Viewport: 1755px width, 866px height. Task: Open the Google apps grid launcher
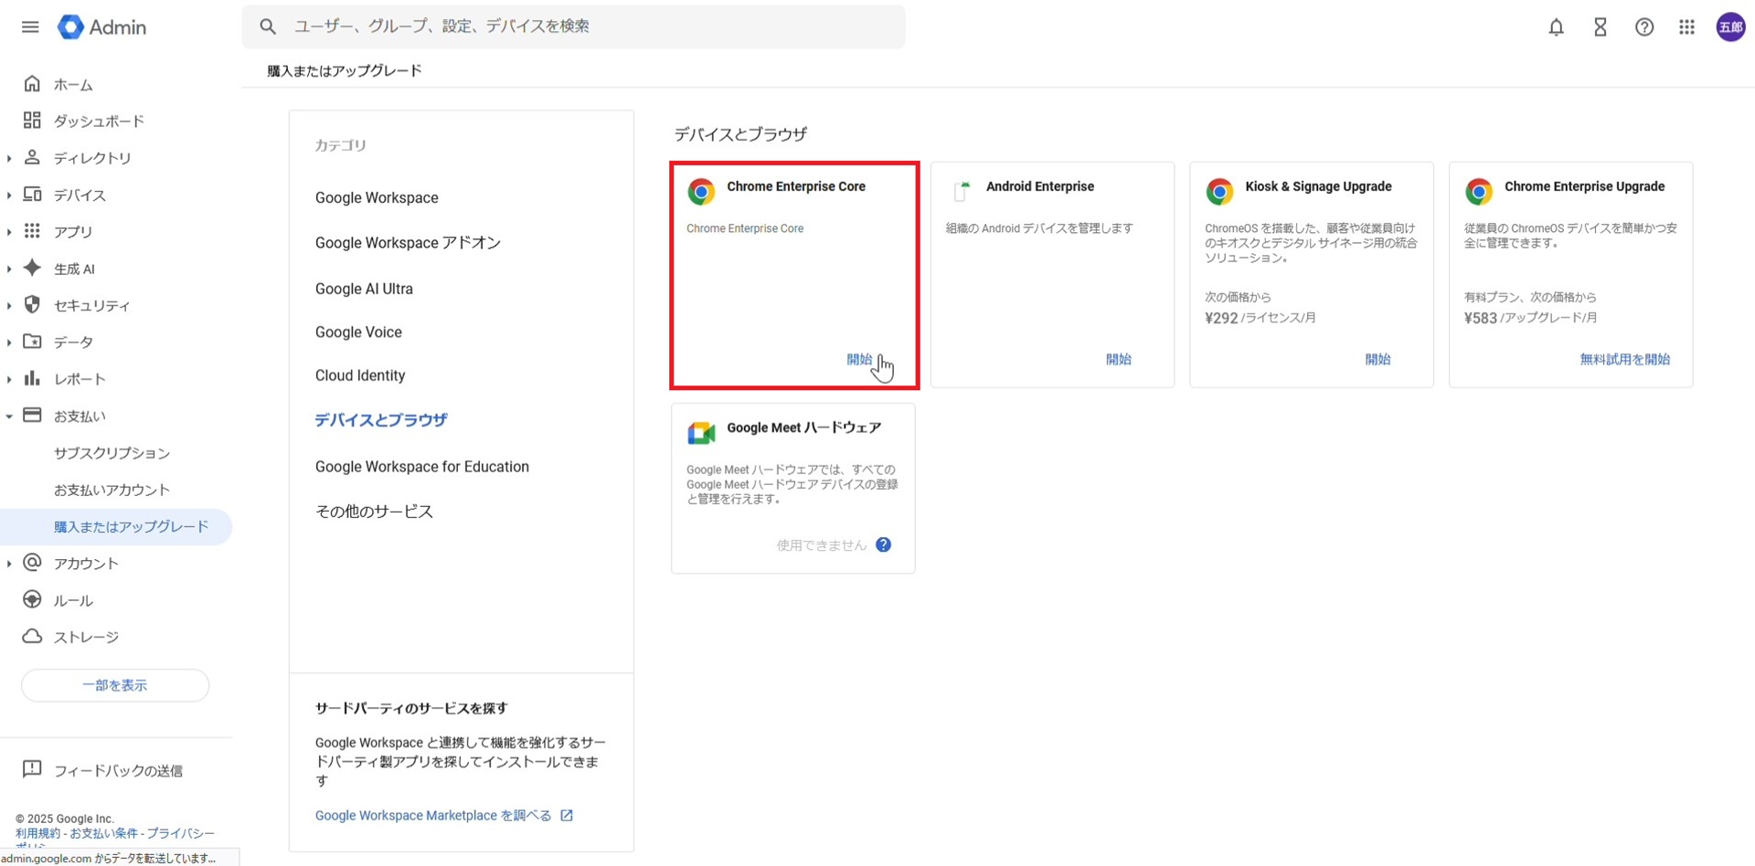pyautogui.click(x=1686, y=27)
